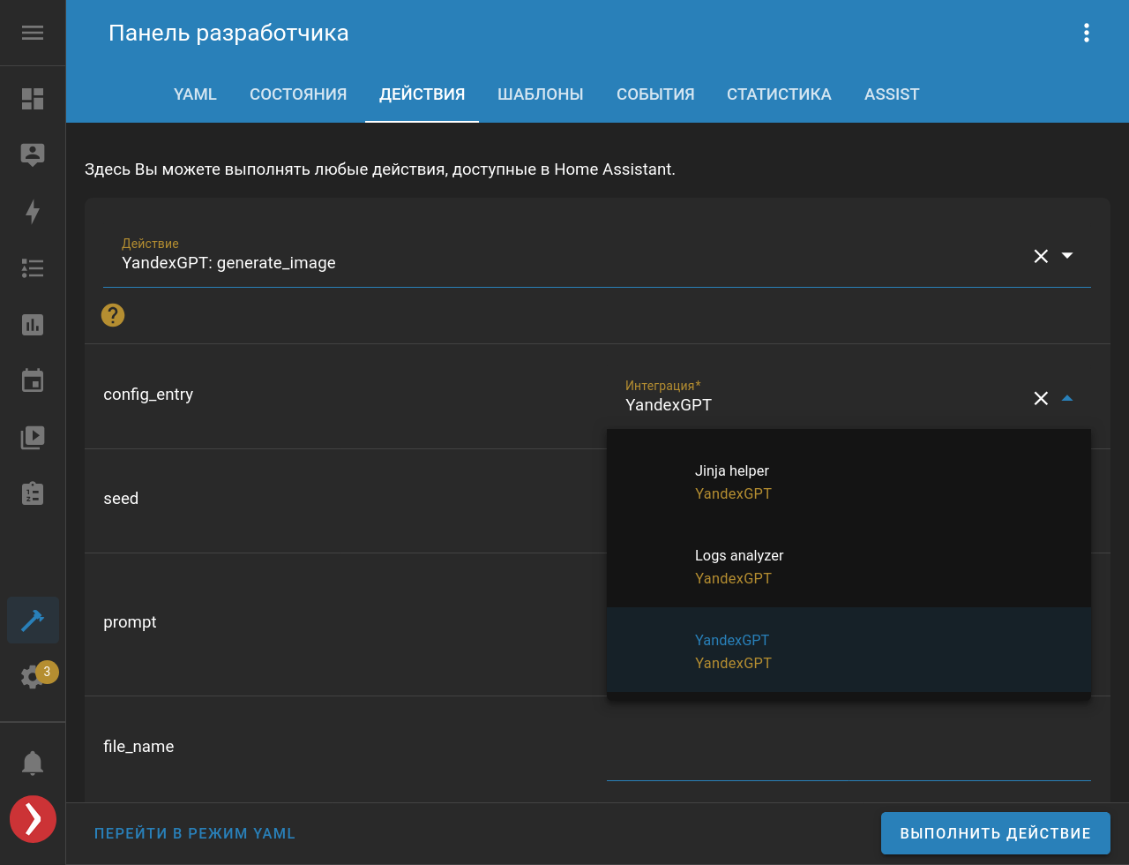The height and width of the screenshot is (865, 1129).
Task: Open the Overview dashboard icon in sidebar
Action: 33,98
